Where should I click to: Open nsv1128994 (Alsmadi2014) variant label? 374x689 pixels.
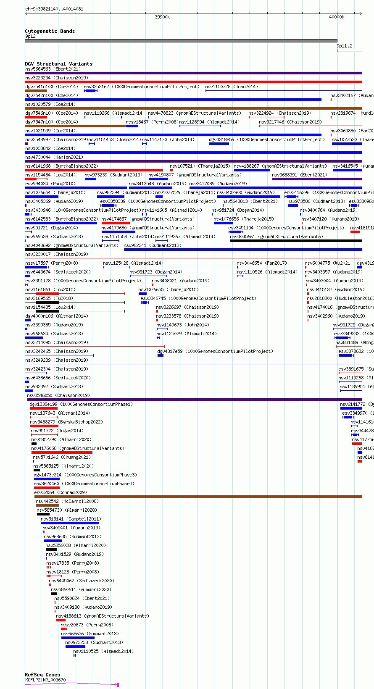209,122
